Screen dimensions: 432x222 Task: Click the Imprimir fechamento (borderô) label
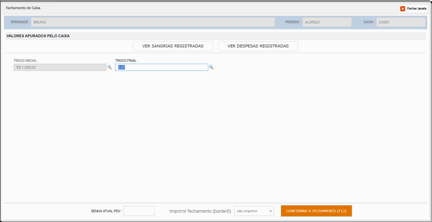pyautogui.click(x=201, y=211)
